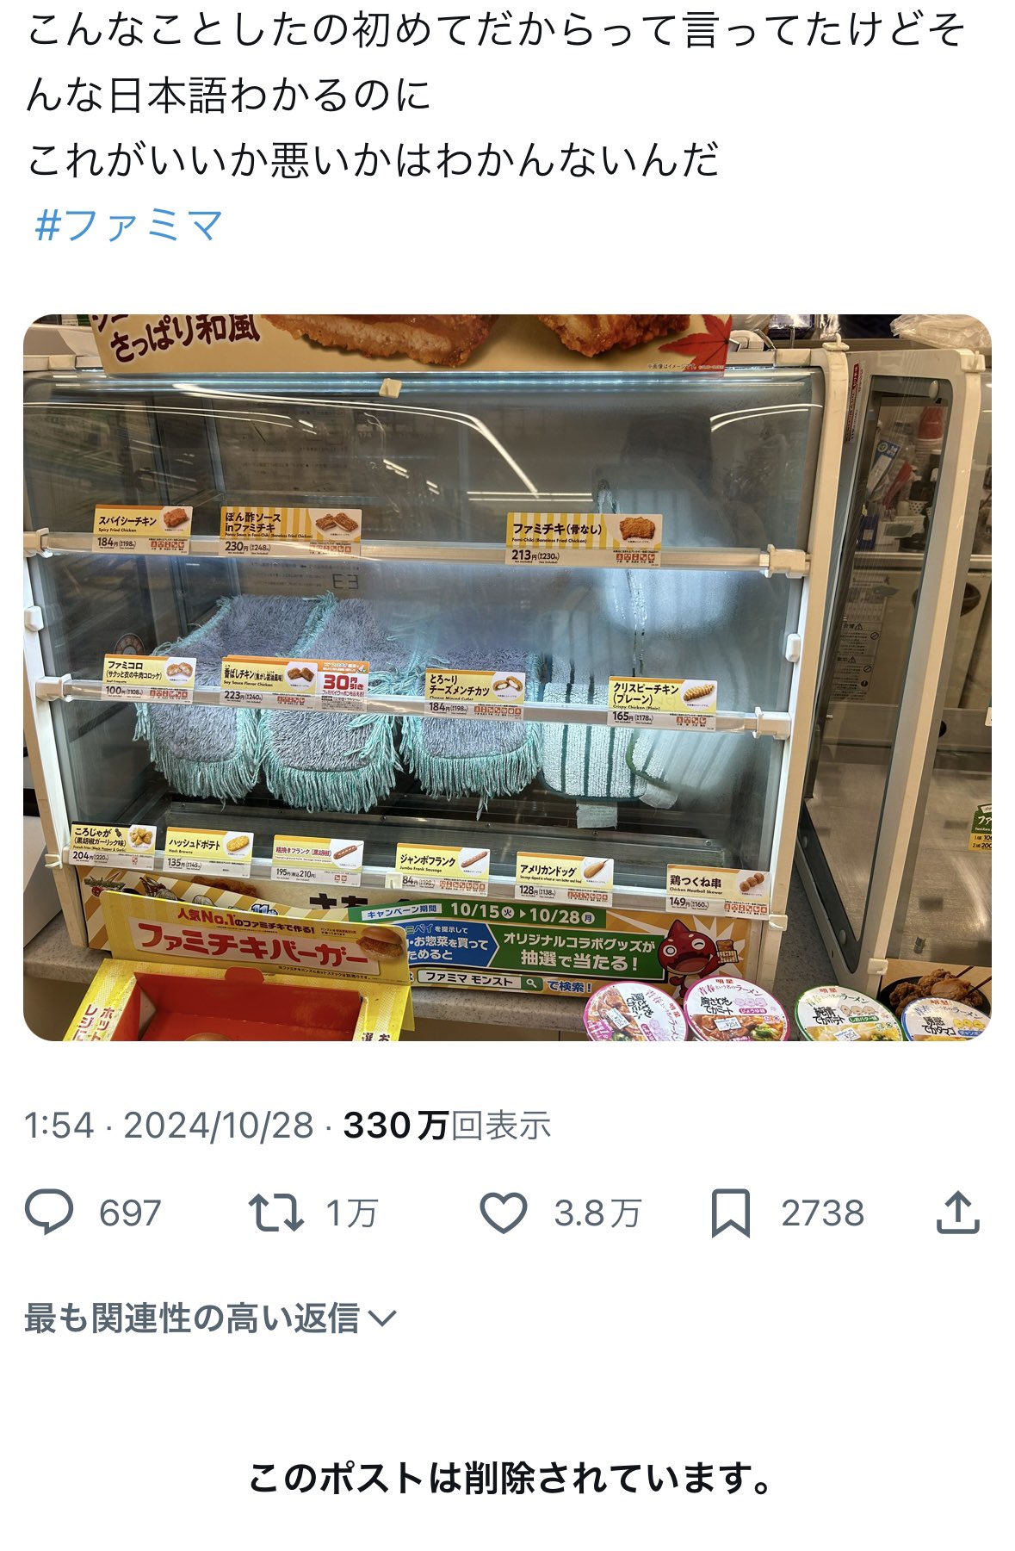Open the share sheet via upload-arrow icon

click(x=958, y=1213)
